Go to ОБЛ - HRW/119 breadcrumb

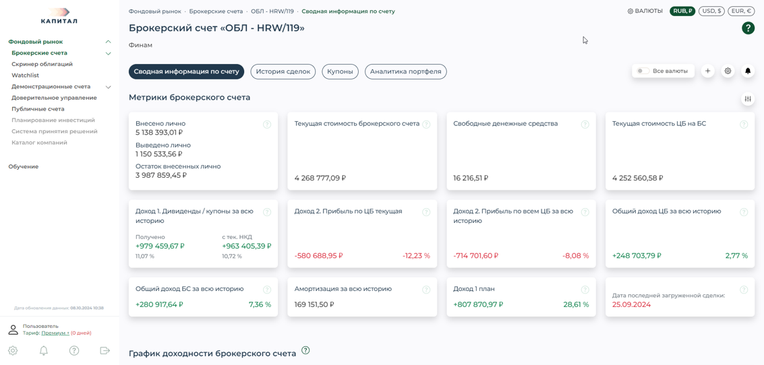point(272,11)
